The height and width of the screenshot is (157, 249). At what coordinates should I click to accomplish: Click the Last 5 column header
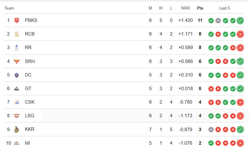point(224,8)
